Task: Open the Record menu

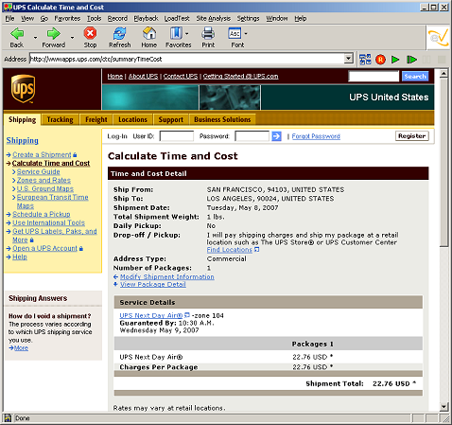Action: 117,19
